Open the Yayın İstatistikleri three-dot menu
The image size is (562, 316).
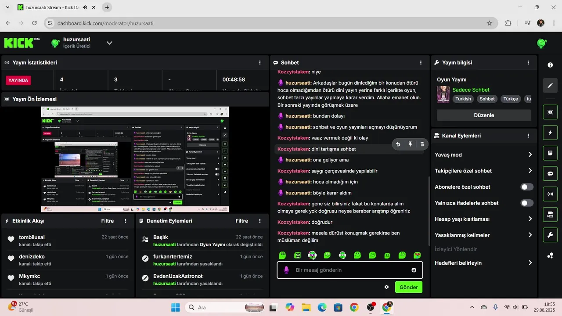point(260,63)
